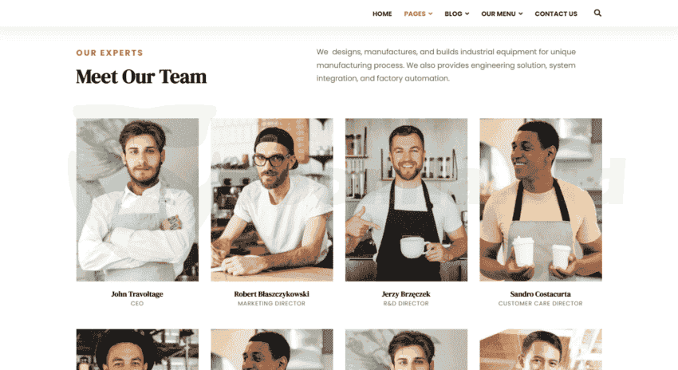Click the Jerzy Brzęczek name link

(x=406, y=294)
